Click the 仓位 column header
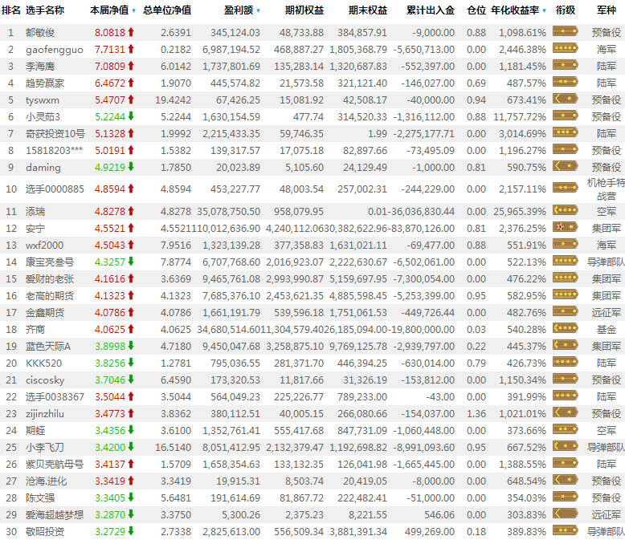 click(476, 10)
